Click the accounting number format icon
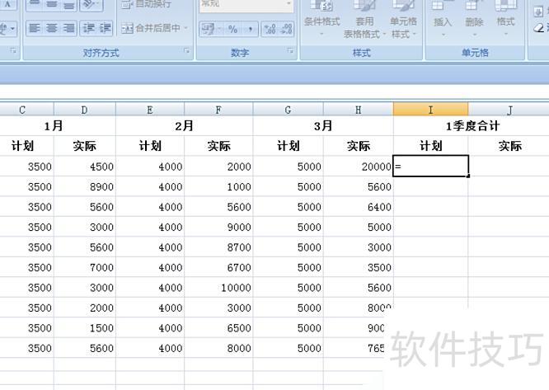 pyautogui.click(x=208, y=29)
